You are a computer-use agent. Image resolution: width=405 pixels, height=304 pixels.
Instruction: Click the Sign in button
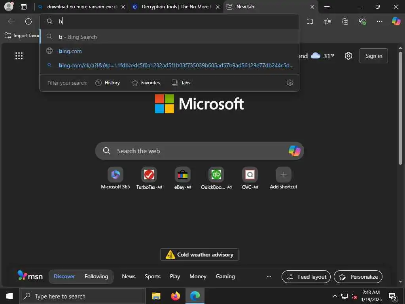point(373,56)
